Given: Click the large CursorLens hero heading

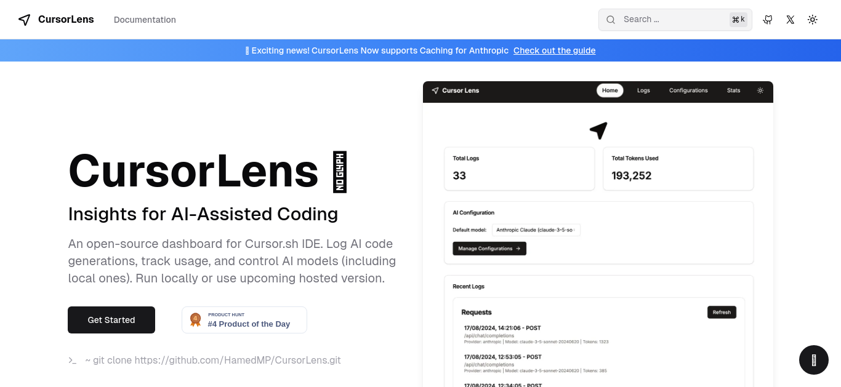Looking at the screenshot, I should pyautogui.click(x=207, y=171).
